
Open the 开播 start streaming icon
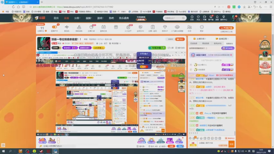pos(204,18)
